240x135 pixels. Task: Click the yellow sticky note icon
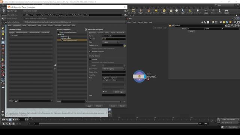pos(224,22)
